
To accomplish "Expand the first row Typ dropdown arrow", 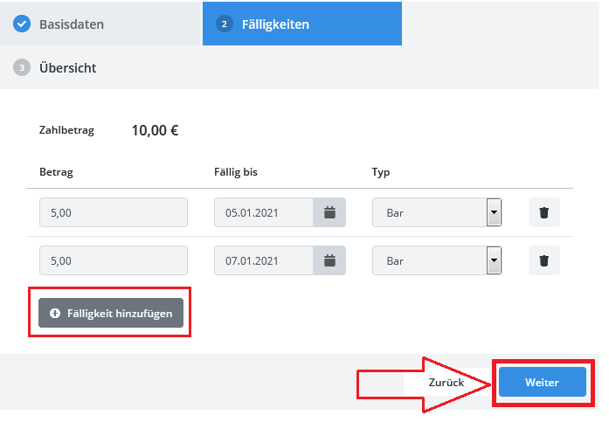I will click(x=494, y=212).
